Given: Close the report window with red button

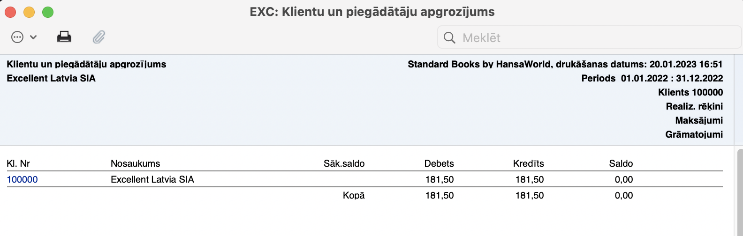Looking at the screenshot, I should (10, 12).
